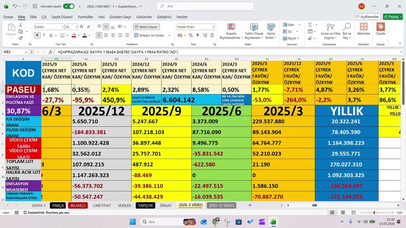
Task: Open Açıklamalar comments button
Action: (x=368, y=17)
